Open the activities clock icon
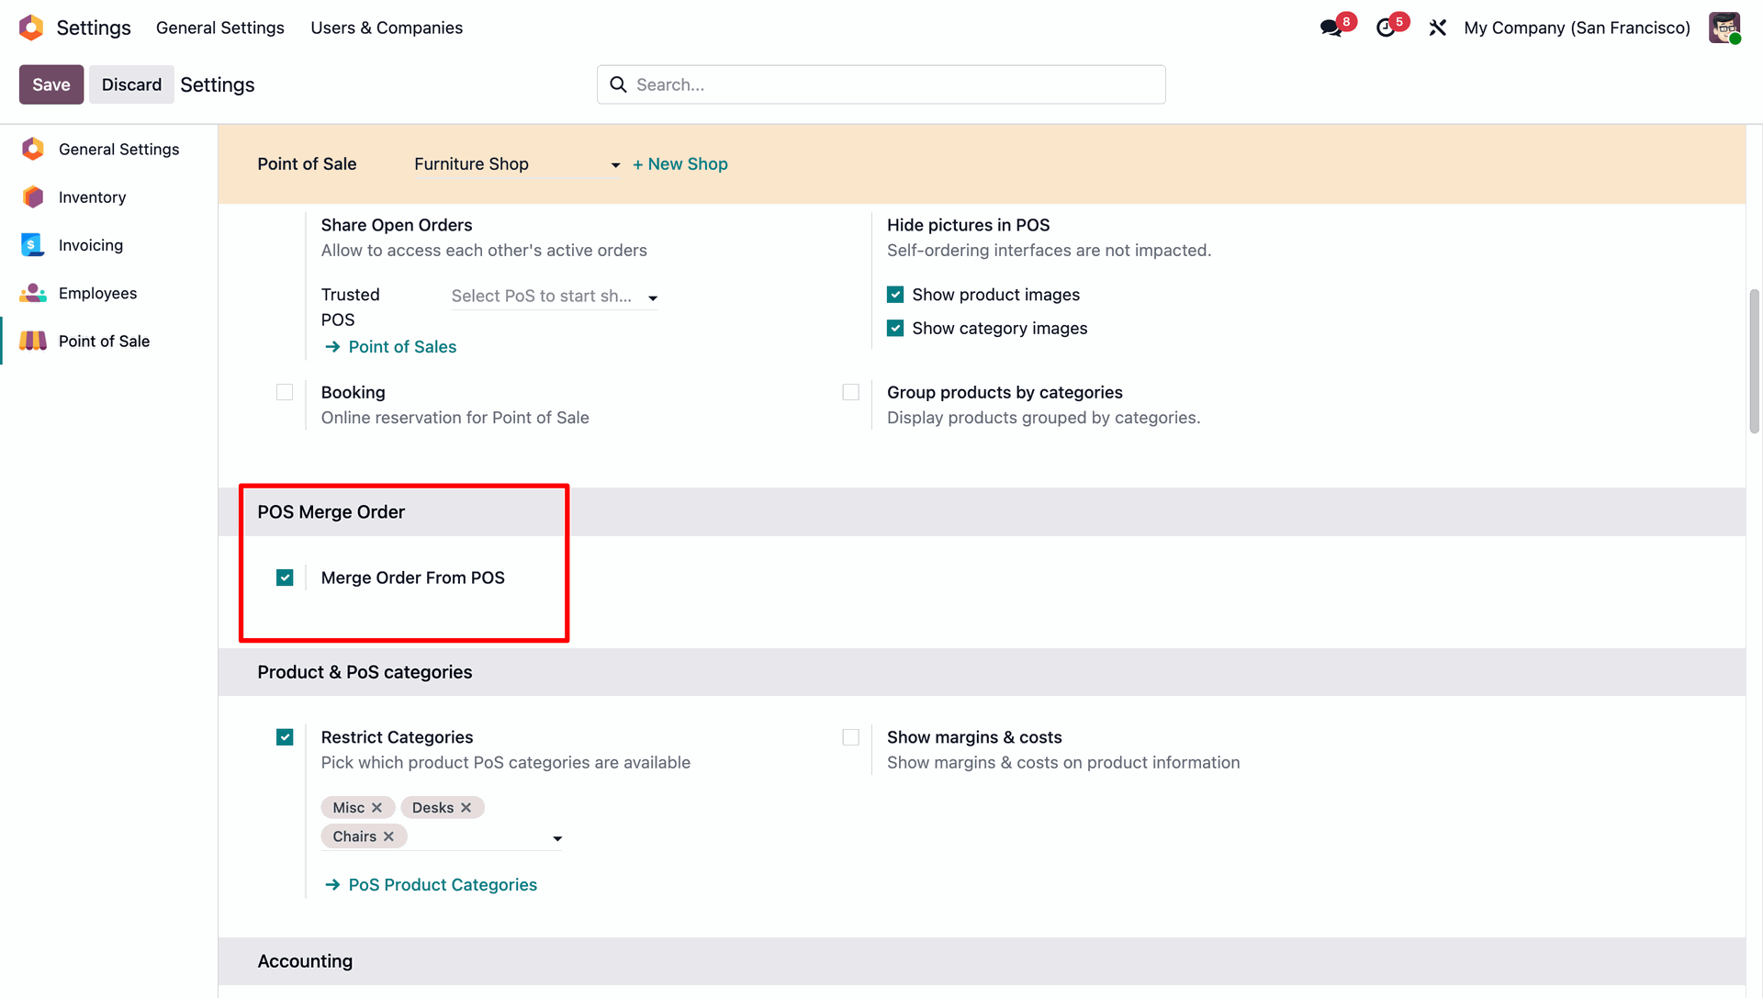 tap(1386, 28)
